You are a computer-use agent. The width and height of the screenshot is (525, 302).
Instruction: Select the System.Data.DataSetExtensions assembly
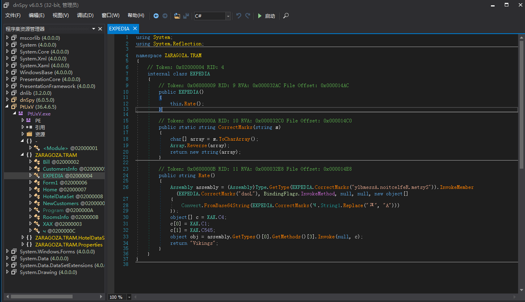click(x=62, y=265)
